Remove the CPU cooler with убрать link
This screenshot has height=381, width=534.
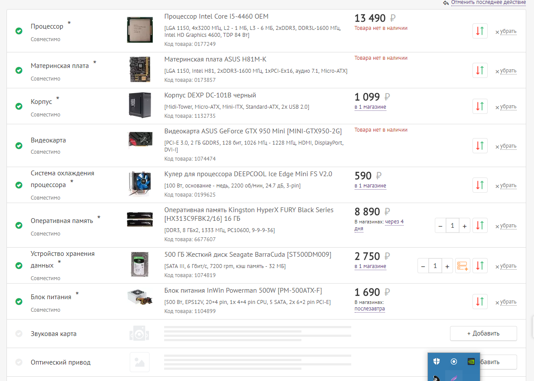(x=508, y=185)
